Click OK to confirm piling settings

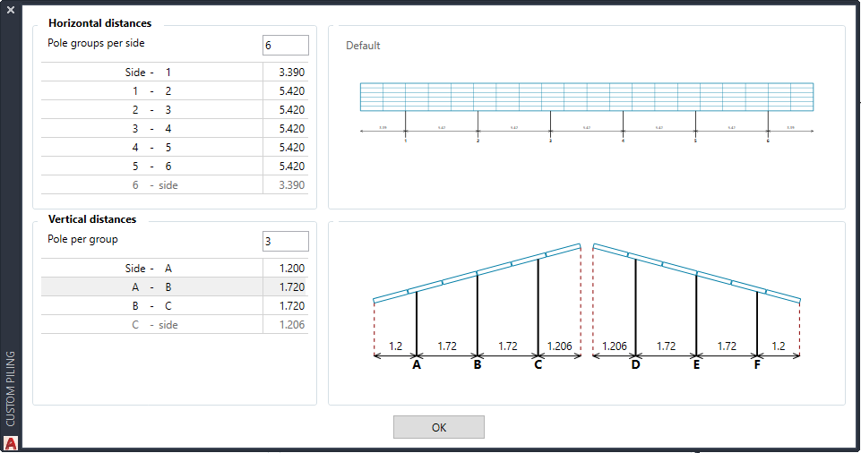[438, 427]
